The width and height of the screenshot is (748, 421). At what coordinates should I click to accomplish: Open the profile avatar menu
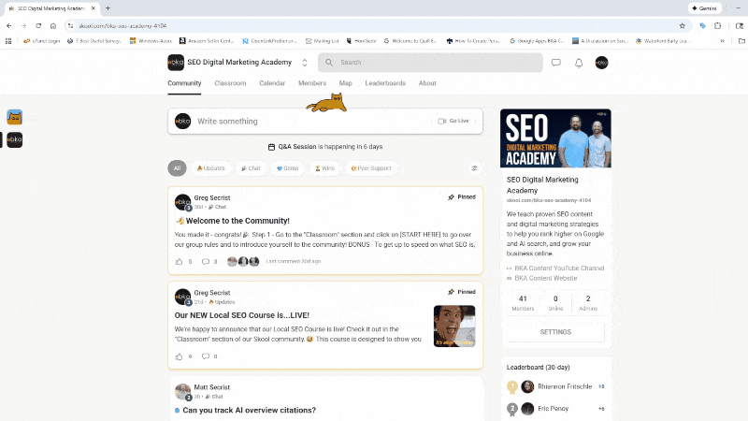(x=601, y=63)
